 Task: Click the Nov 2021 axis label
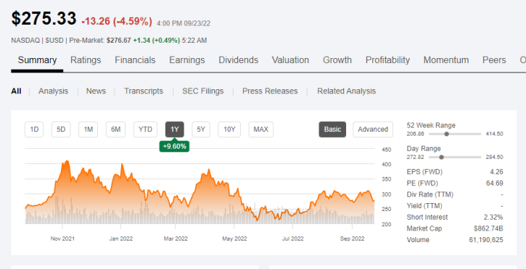pos(62,239)
